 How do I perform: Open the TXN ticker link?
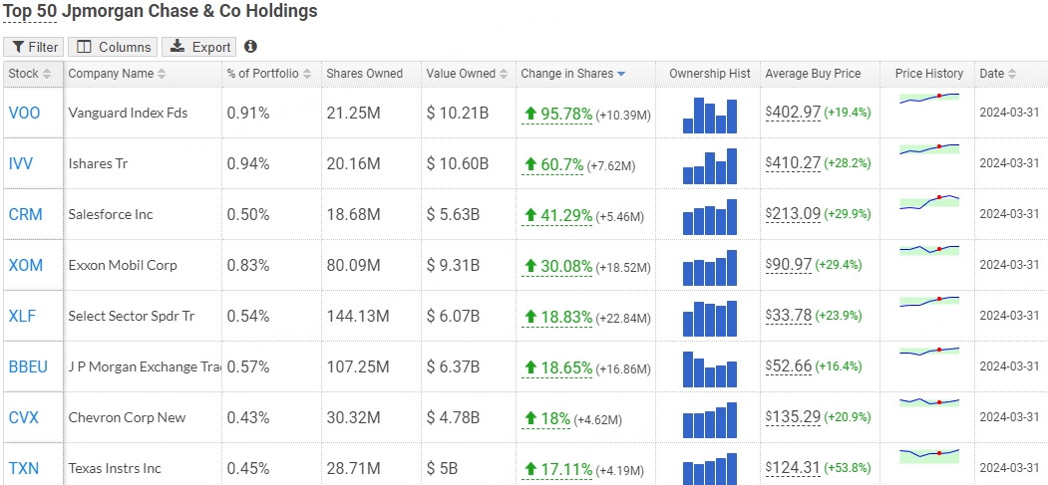23,468
